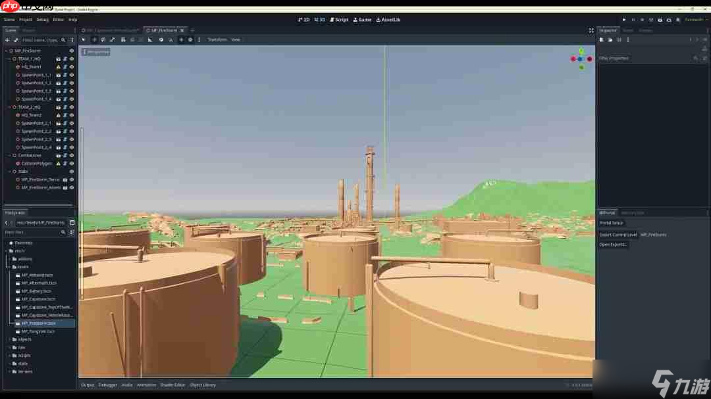Open the Project menu
Screen dimensions: 711x399
26,20
